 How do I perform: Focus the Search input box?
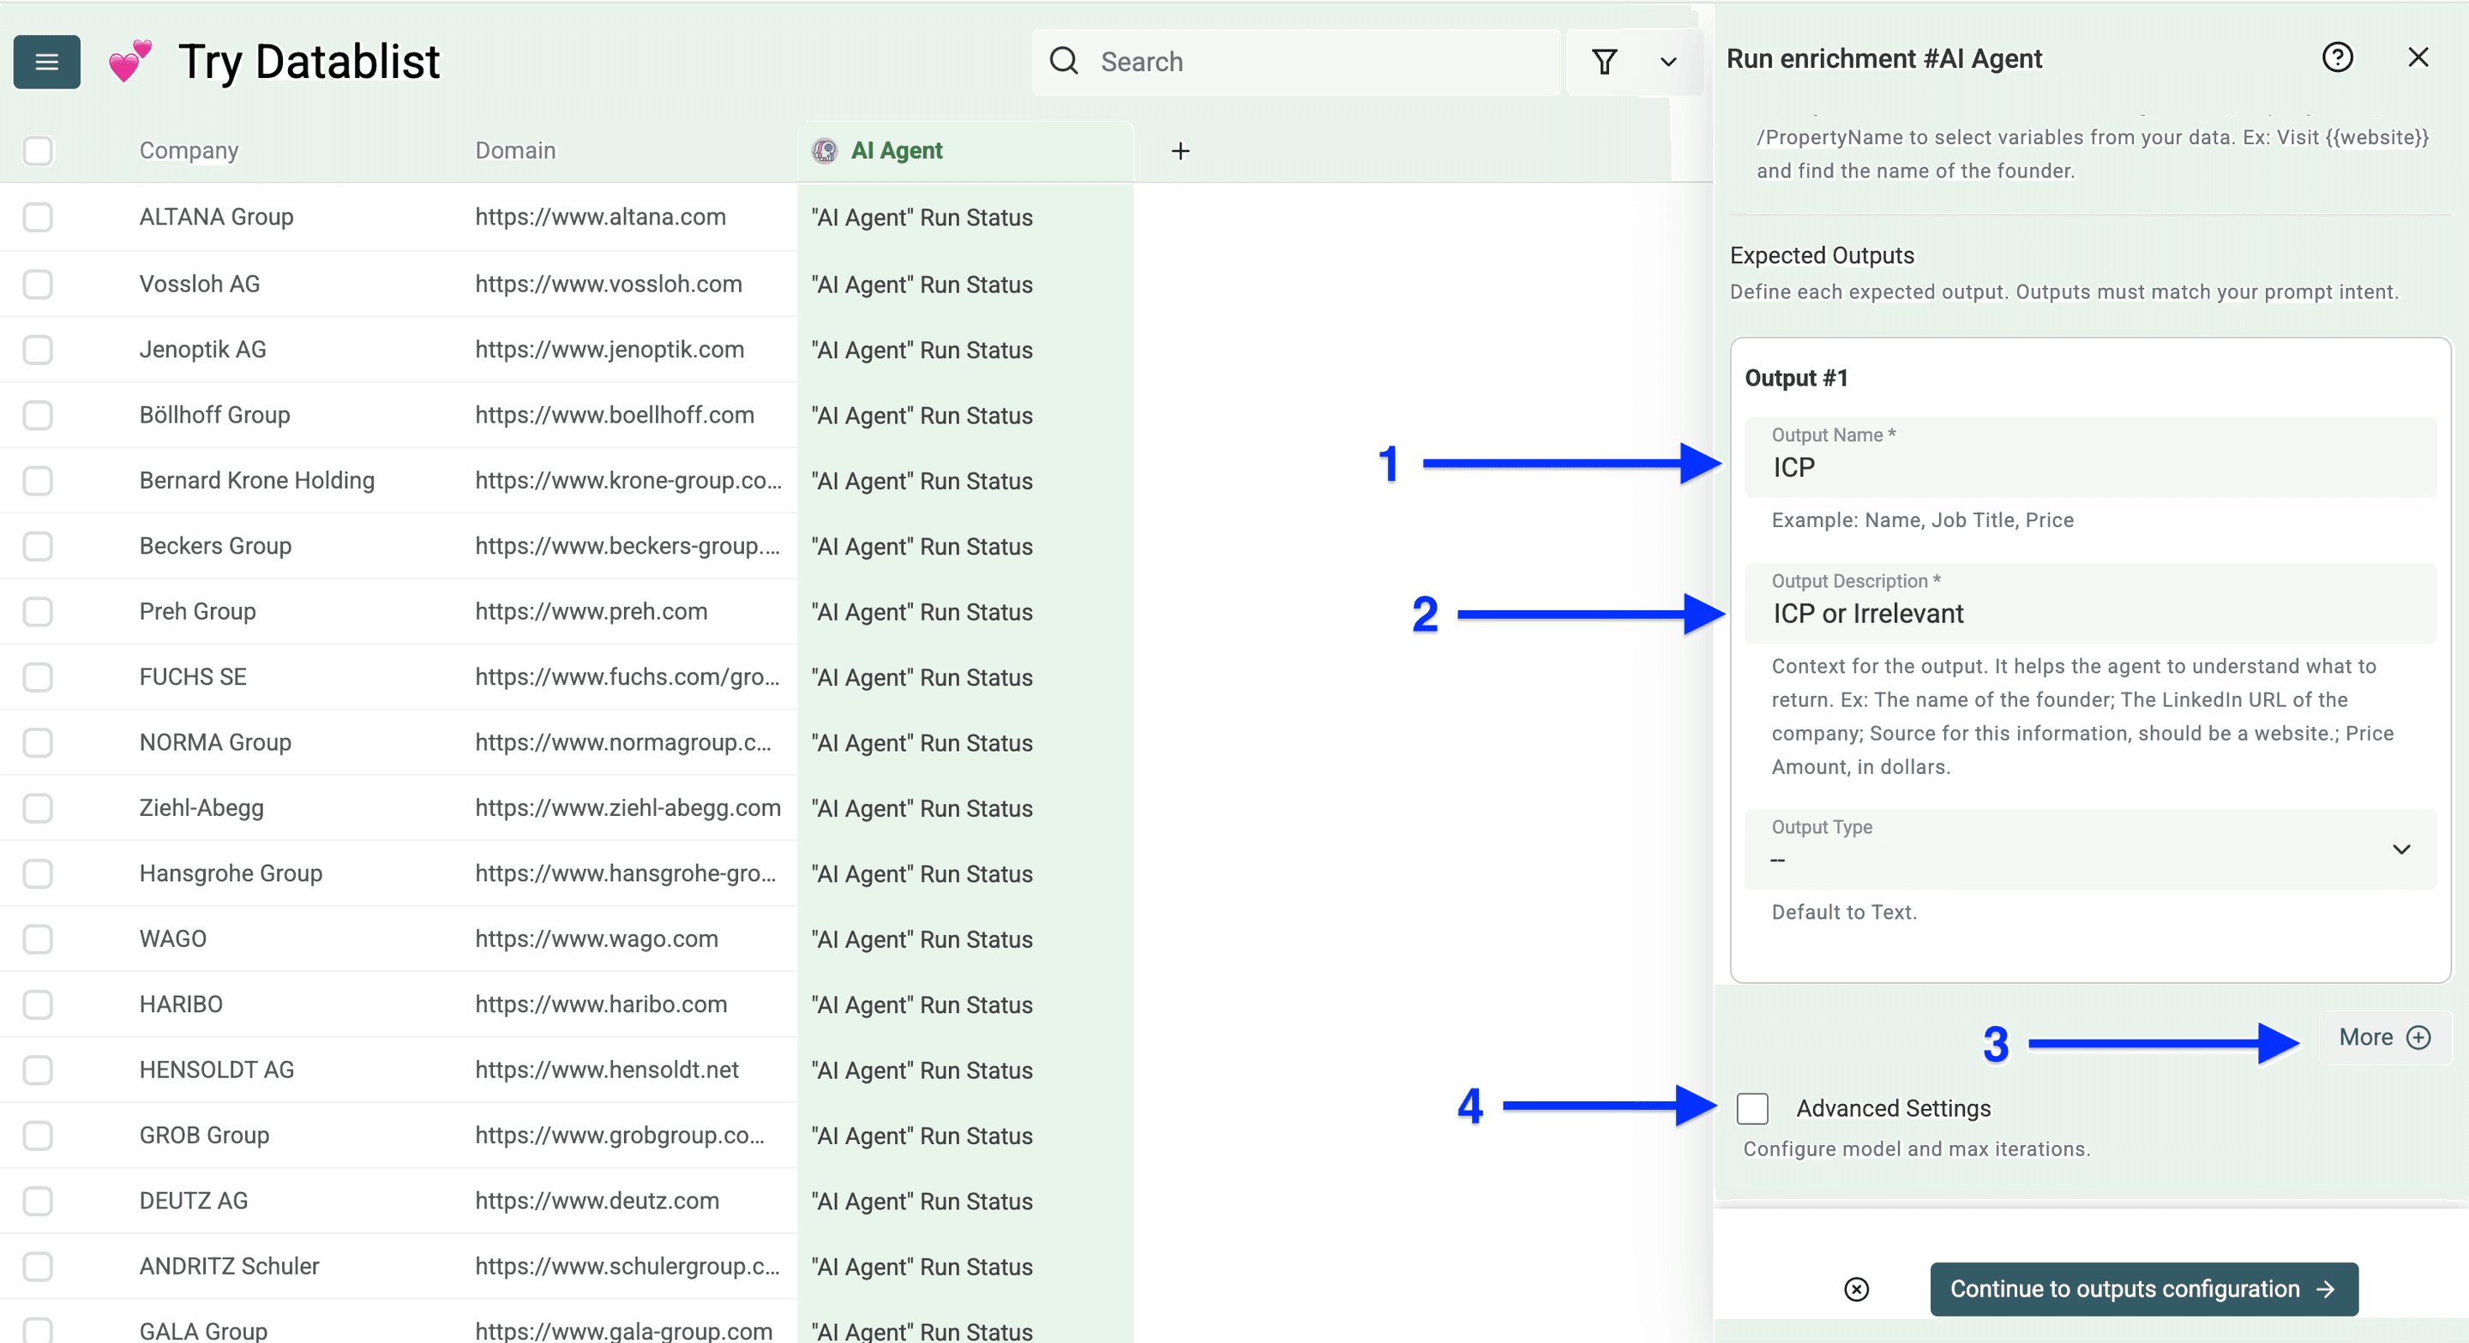(x=1296, y=63)
